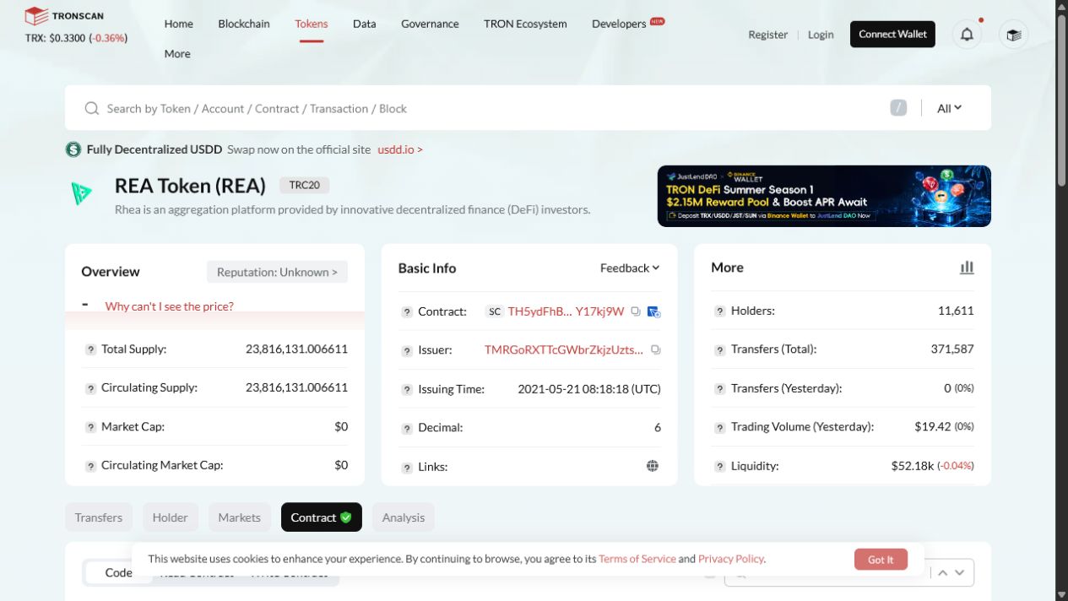Open contract address TH5ydFhB...Y17kj9W
Viewport: 1068px width, 601px height.
(566, 311)
